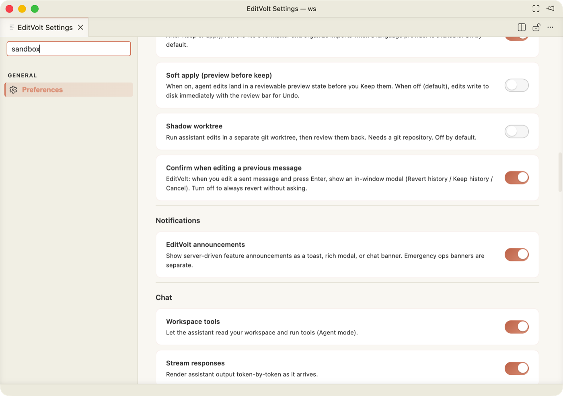The height and width of the screenshot is (396, 563).
Task: Click the "EditVolt announcements" setting title
Action: (205, 245)
